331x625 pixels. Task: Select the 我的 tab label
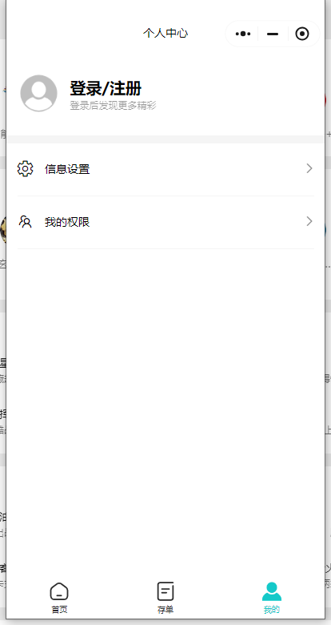click(x=272, y=610)
